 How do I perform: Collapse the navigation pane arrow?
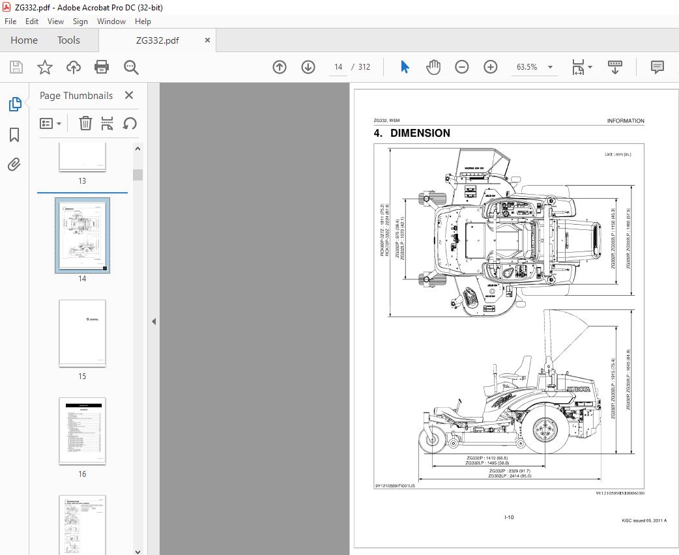click(154, 321)
